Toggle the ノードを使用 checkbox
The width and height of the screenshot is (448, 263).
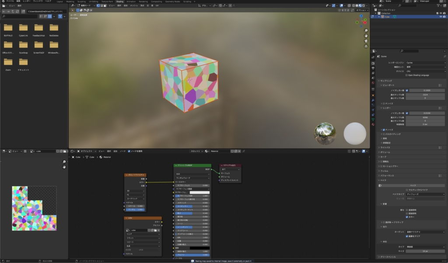pyautogui.click(x=129, y=151)
